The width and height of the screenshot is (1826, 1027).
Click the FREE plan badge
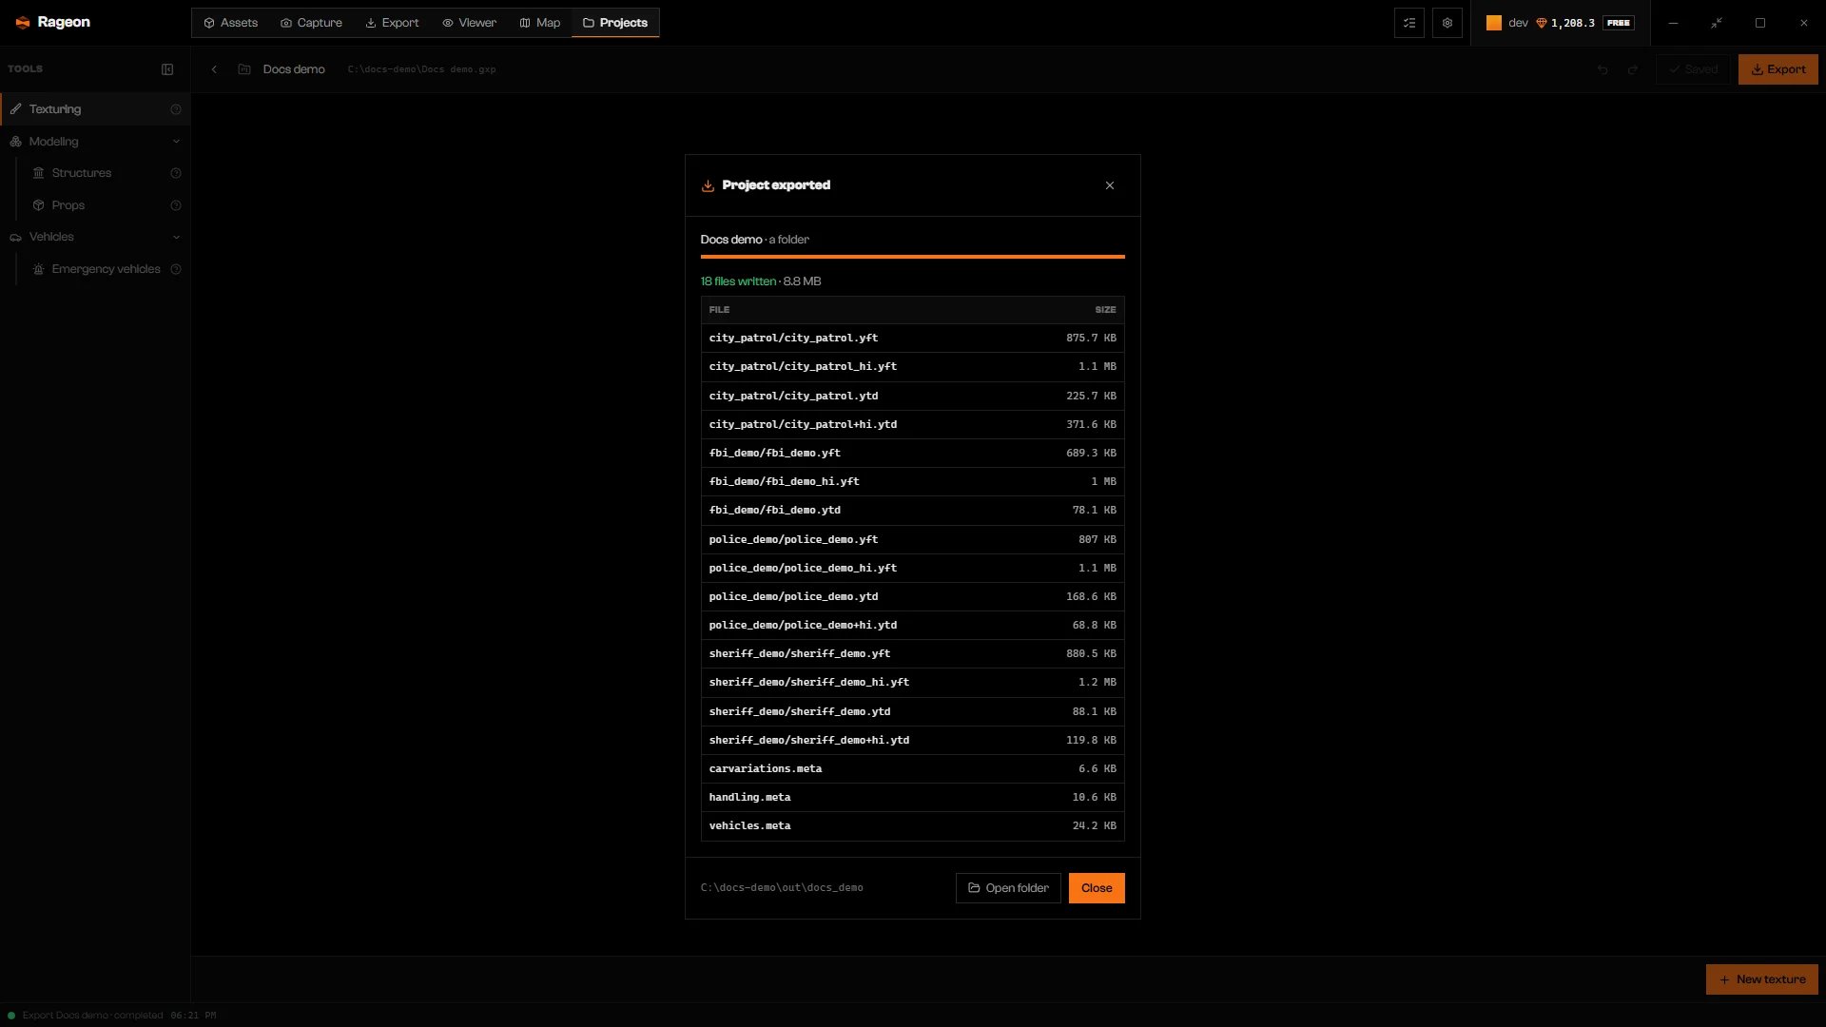pyautogui.click(x=1619, y=23)
